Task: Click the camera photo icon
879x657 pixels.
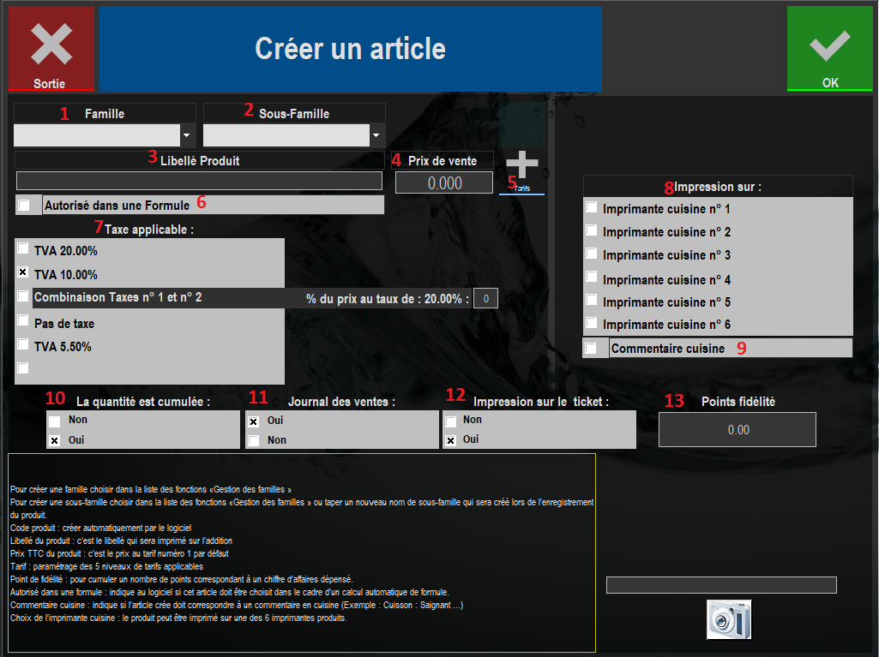Action: (x=729, y=619)
